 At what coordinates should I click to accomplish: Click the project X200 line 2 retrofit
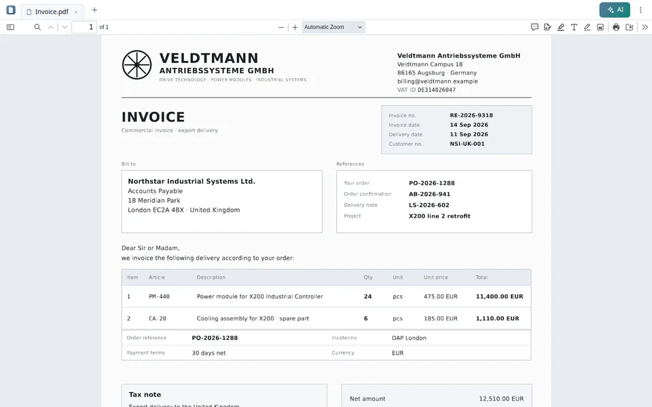pyautogui.click(x=439, y=216)
